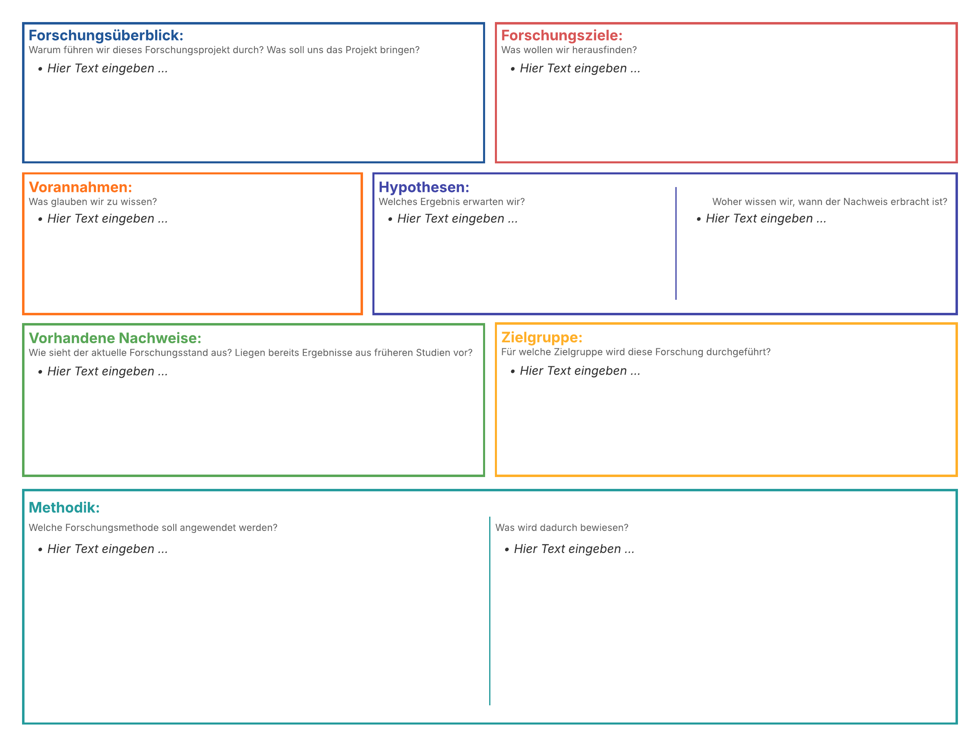Click the Forschungsüberblick heading

[x=106, y=36]
